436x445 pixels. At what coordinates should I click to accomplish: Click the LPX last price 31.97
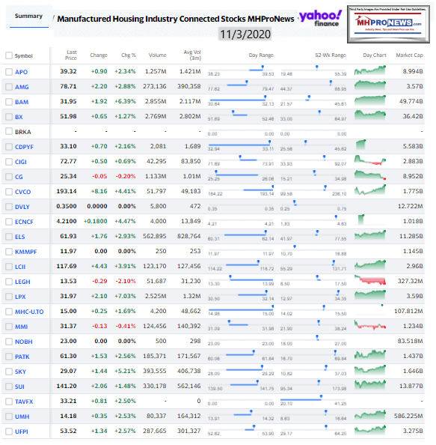coord(68,296)
